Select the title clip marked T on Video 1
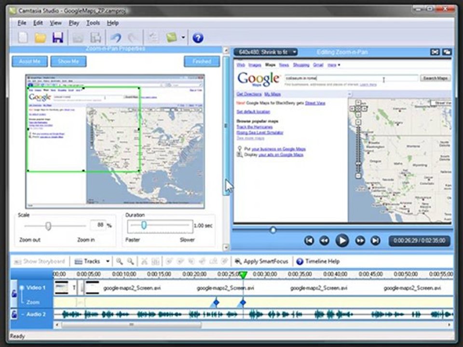This screenshot has width=463, height=347. [x=74, y=288]
